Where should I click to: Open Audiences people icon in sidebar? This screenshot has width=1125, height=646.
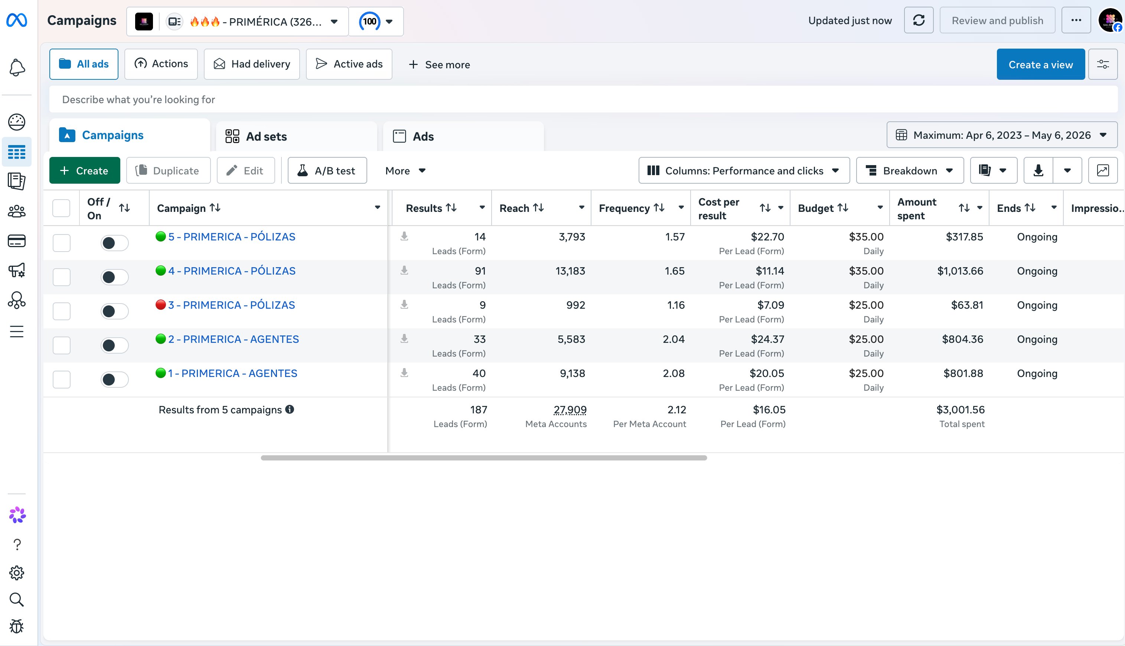point(17,211)
